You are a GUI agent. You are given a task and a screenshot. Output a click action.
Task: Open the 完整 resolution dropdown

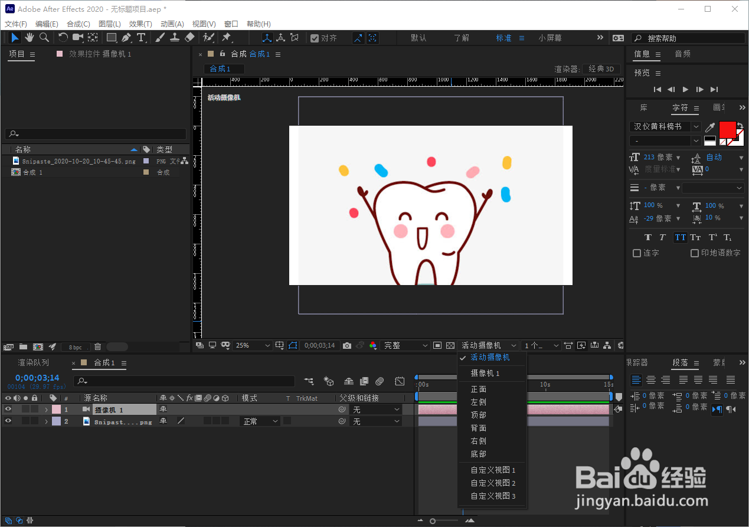click(x=405, y=345)
